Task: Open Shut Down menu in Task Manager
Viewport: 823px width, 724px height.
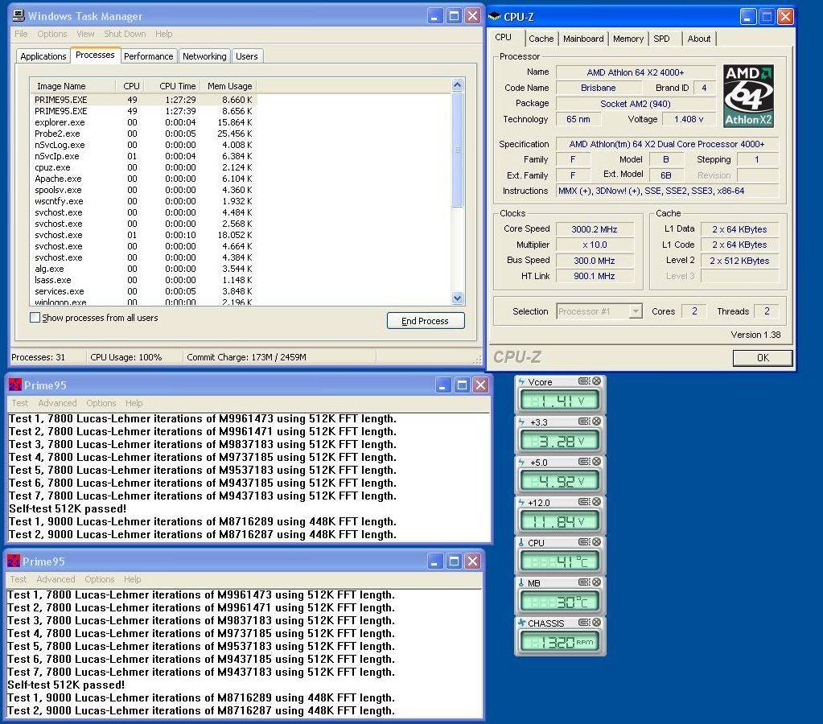Action: (x=125, y=34)
